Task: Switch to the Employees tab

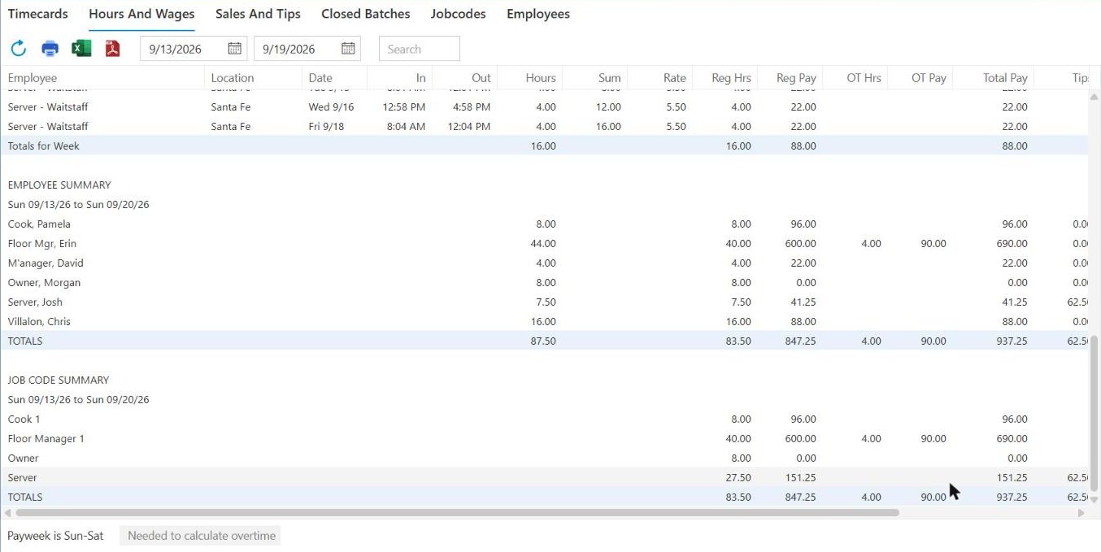Action: coord(538,14)
